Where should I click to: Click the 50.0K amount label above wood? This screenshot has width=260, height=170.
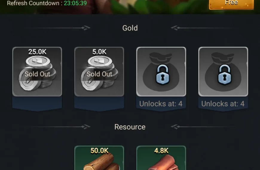(x=99, y=151)
